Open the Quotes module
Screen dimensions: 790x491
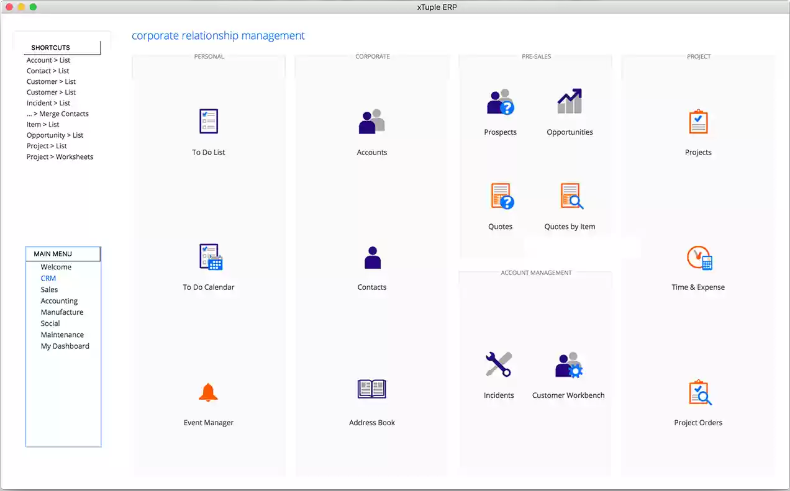coord(500,196)
